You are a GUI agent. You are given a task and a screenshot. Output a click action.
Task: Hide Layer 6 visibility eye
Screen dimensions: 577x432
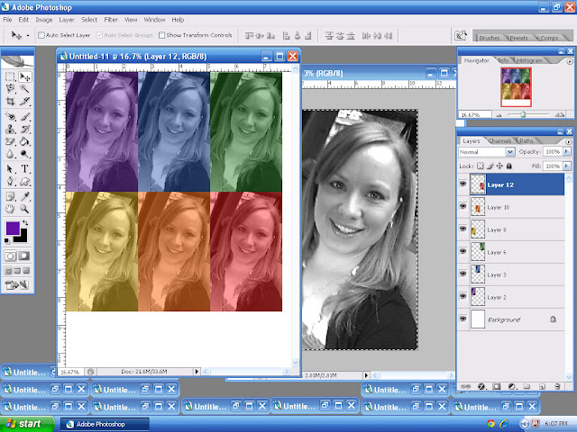tap(463, 251)
